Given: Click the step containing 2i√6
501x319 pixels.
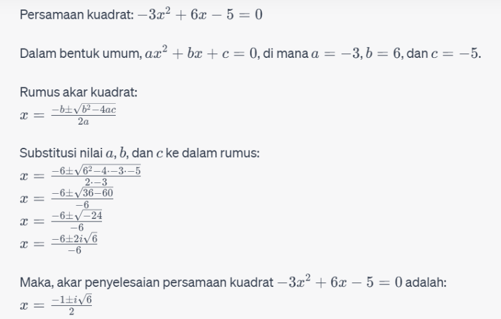Looking at the screenshot, I should coord(59,243).
